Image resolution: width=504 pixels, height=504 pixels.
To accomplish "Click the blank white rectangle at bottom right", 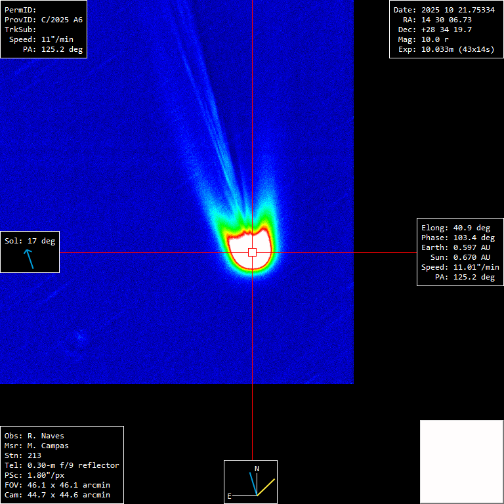I will (461, 461).
